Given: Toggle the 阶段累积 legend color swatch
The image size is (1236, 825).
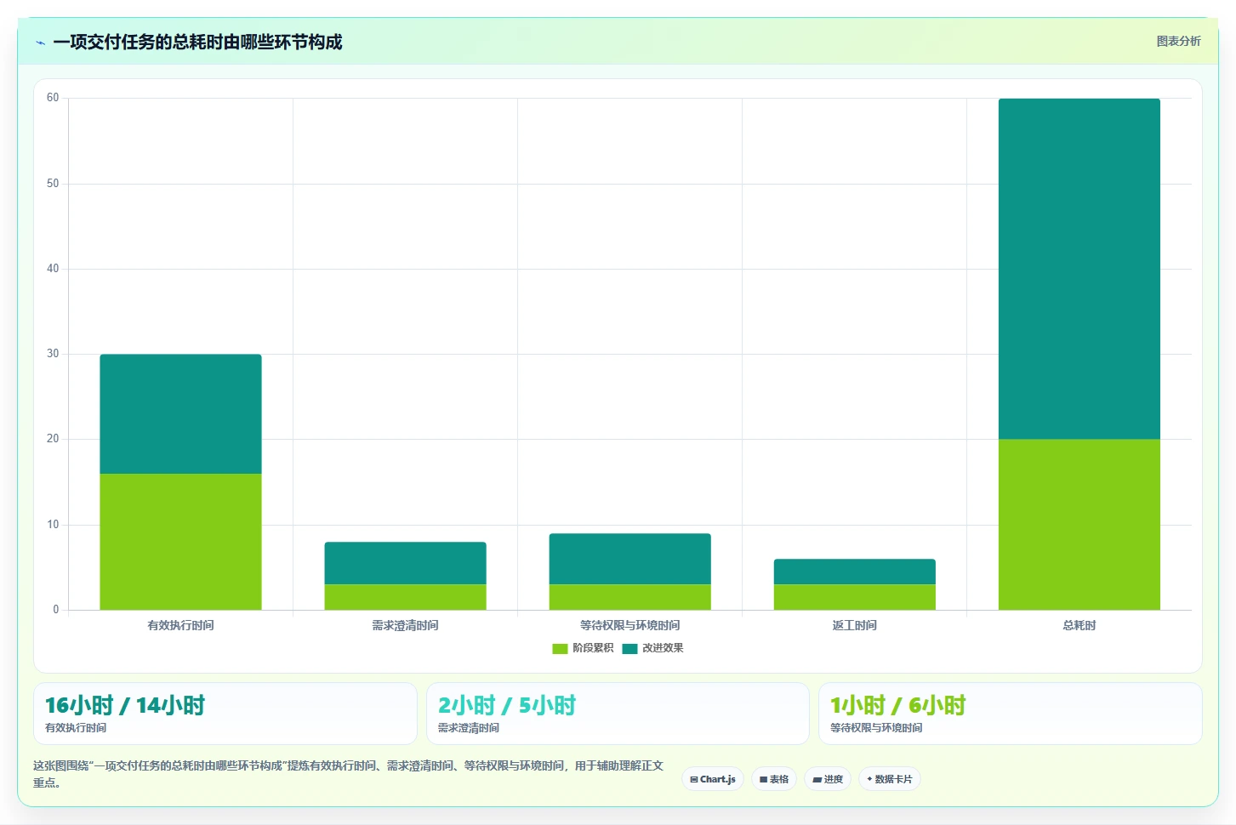Looking at the screenshot, I should click(x=560, y=648).
